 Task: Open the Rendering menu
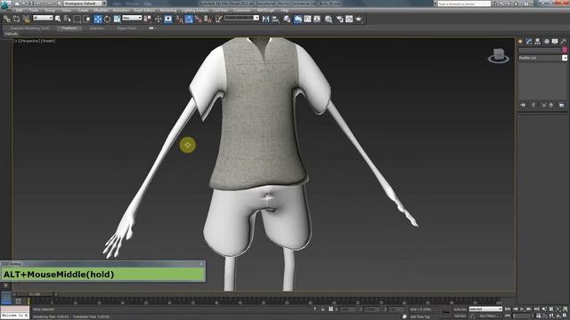[168, 11]
